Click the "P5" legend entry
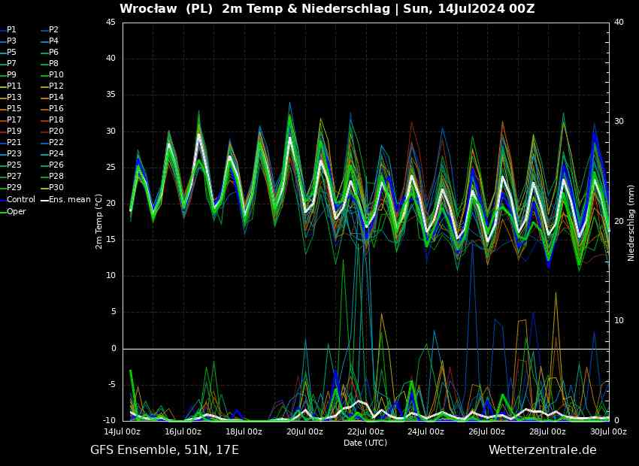 tap(11, 52)
